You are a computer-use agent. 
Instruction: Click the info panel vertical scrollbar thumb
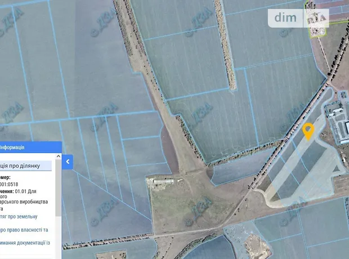click(58, 186)
